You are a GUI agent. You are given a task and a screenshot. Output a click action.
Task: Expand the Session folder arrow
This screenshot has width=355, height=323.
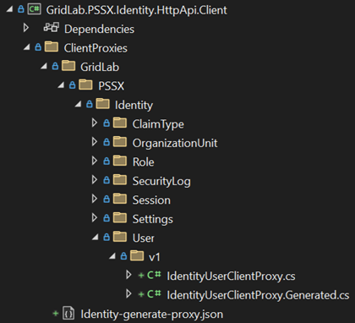click(95, 199)
